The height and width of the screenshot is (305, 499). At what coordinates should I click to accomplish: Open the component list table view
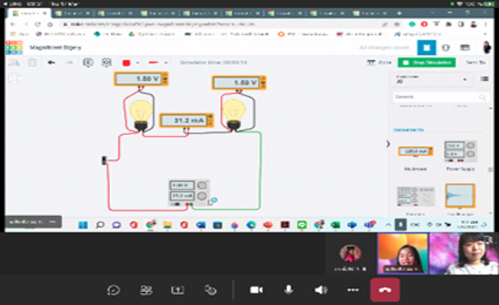pyautogui.click(x=465, y=48)
